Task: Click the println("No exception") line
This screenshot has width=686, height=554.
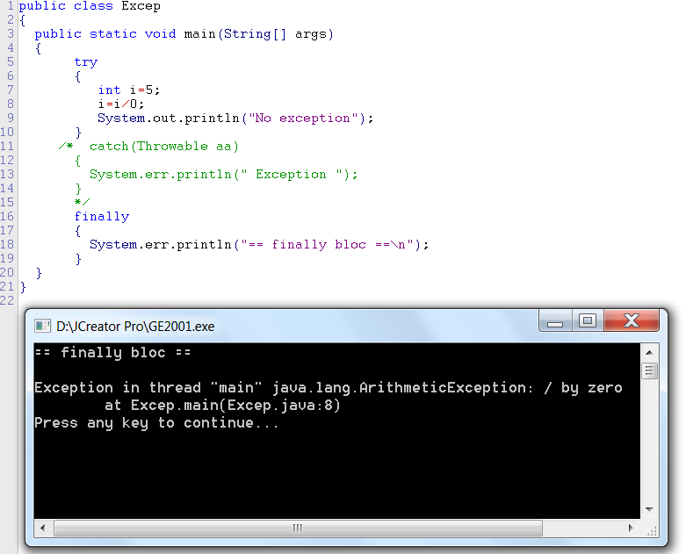Action: point(235,118)
